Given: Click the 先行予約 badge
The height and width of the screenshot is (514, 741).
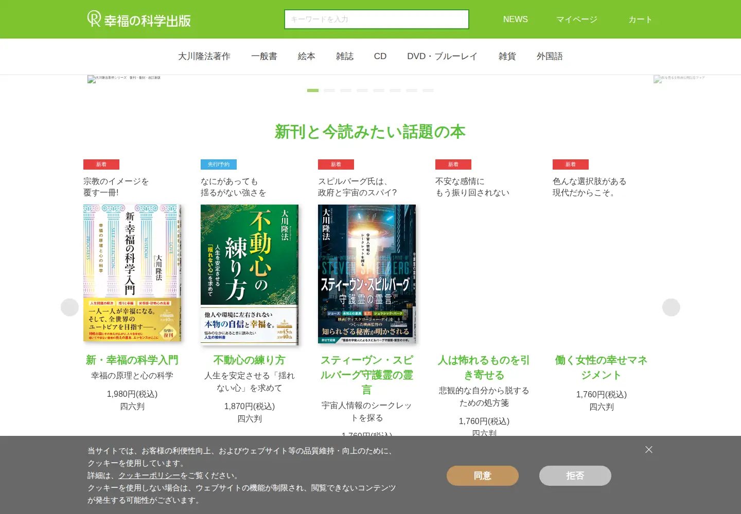Looking at the screenshot, I should [x=219, y=164].
